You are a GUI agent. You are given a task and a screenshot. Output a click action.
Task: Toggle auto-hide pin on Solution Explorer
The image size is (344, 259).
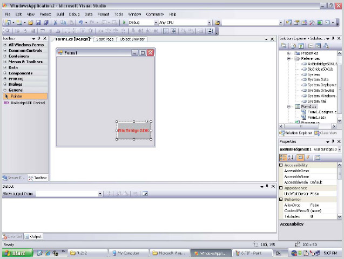point(333,38)
